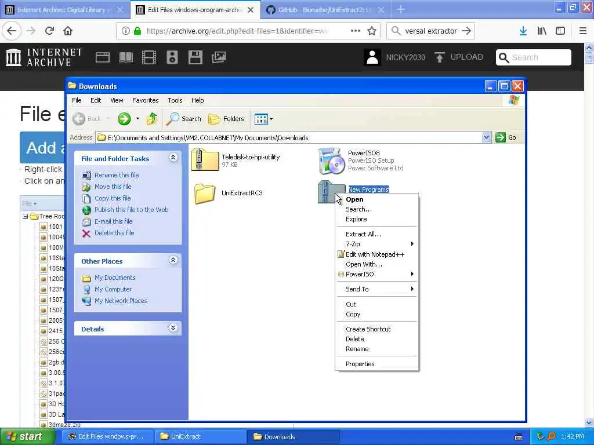This screenshot has width=594, height=445.
Task: Open the Explorer address bar dropdown
Action: click(487, 138)
